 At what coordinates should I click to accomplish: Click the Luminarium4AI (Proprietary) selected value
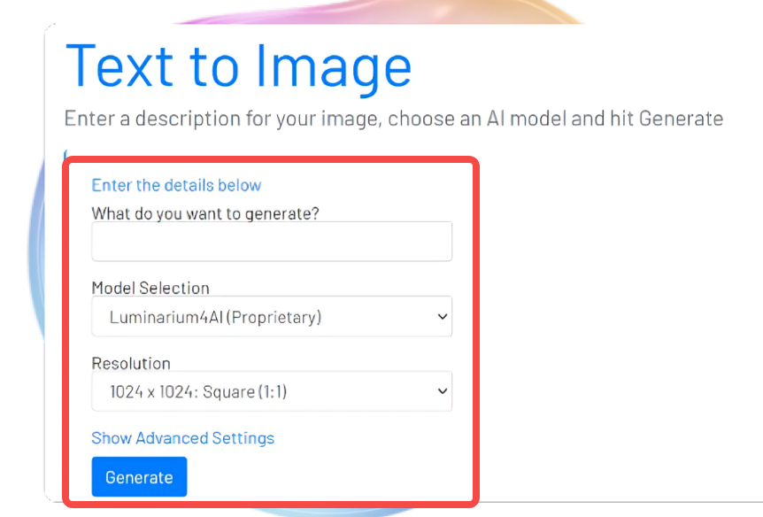pos(215,317)
